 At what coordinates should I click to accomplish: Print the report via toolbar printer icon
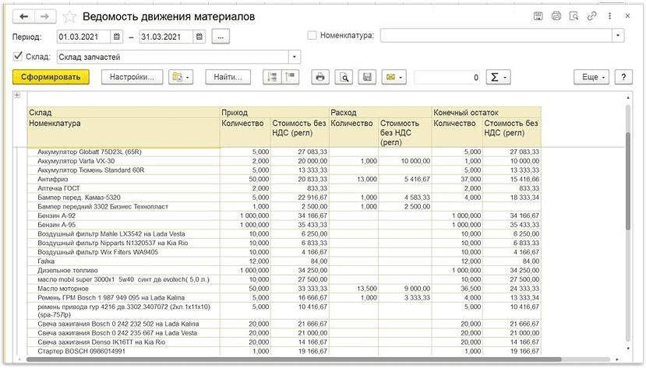point(320,77)
